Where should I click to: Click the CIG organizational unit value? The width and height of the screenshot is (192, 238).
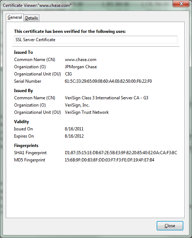(68, 74)
